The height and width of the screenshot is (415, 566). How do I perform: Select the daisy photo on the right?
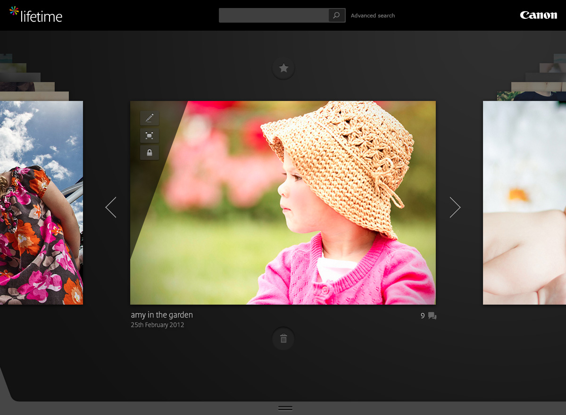coord(524,203)
